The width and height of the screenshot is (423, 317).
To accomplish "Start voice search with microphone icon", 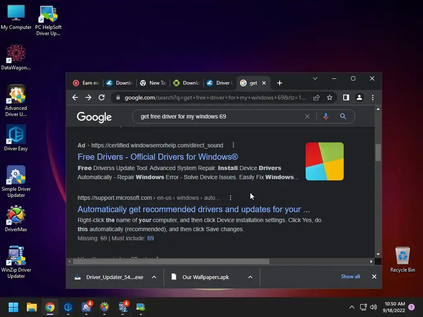I will point(326,116).
